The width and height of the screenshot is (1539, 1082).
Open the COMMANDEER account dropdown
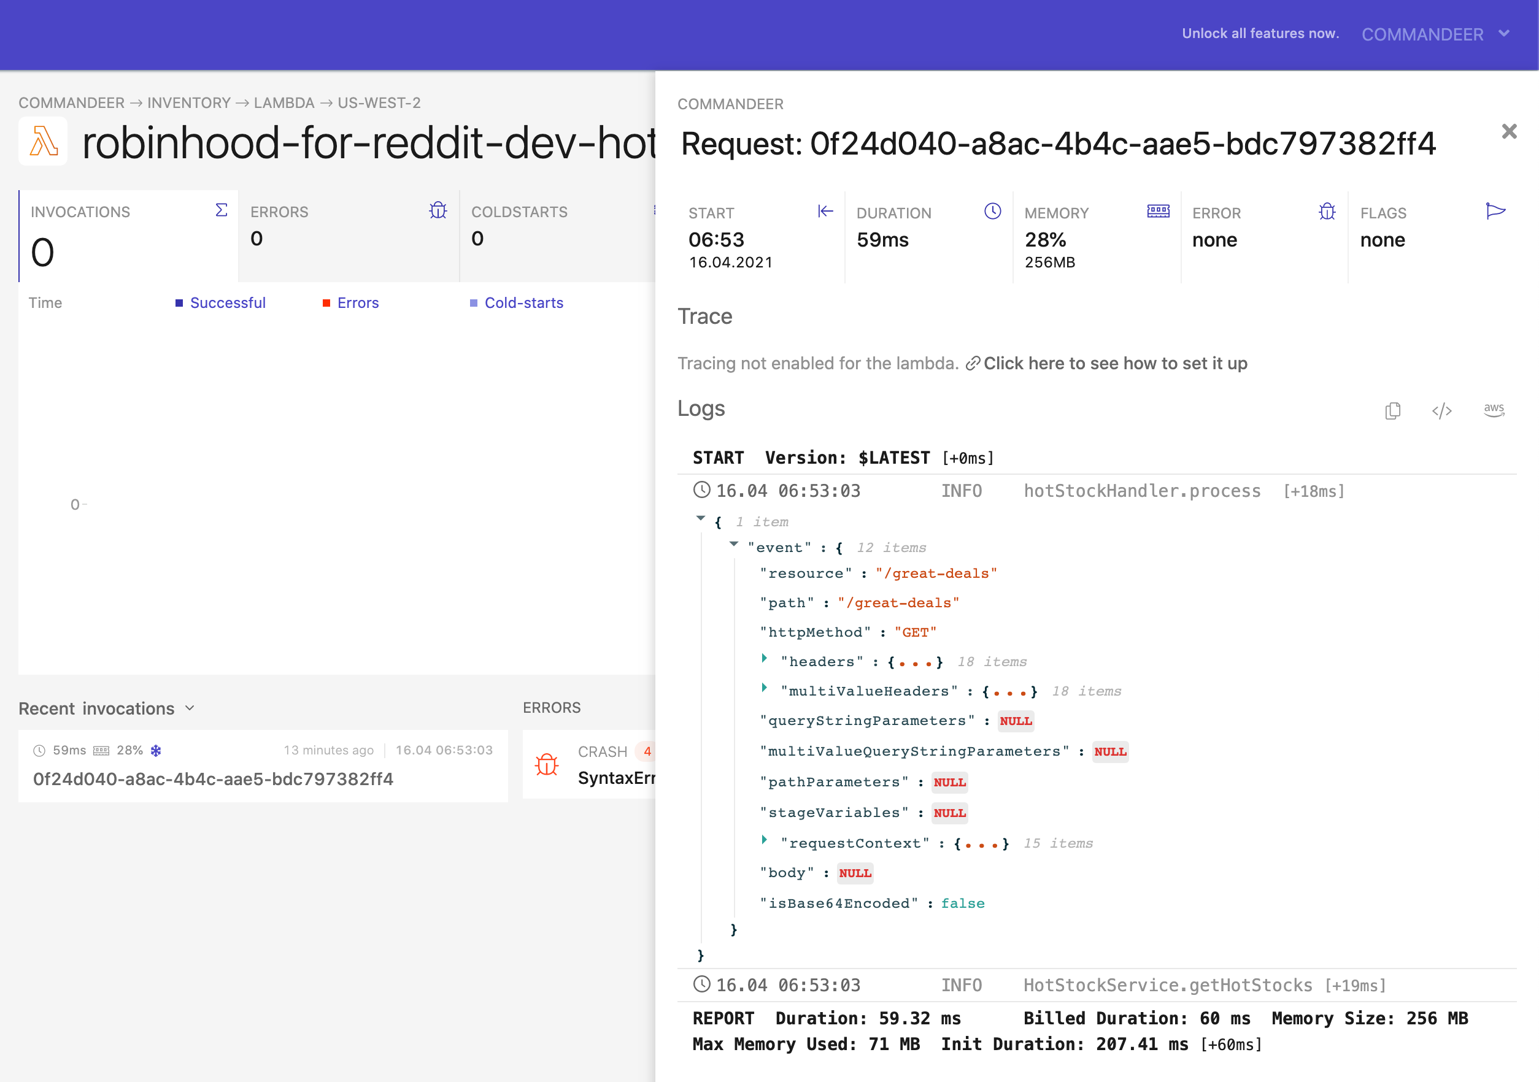coord(1436,34)
